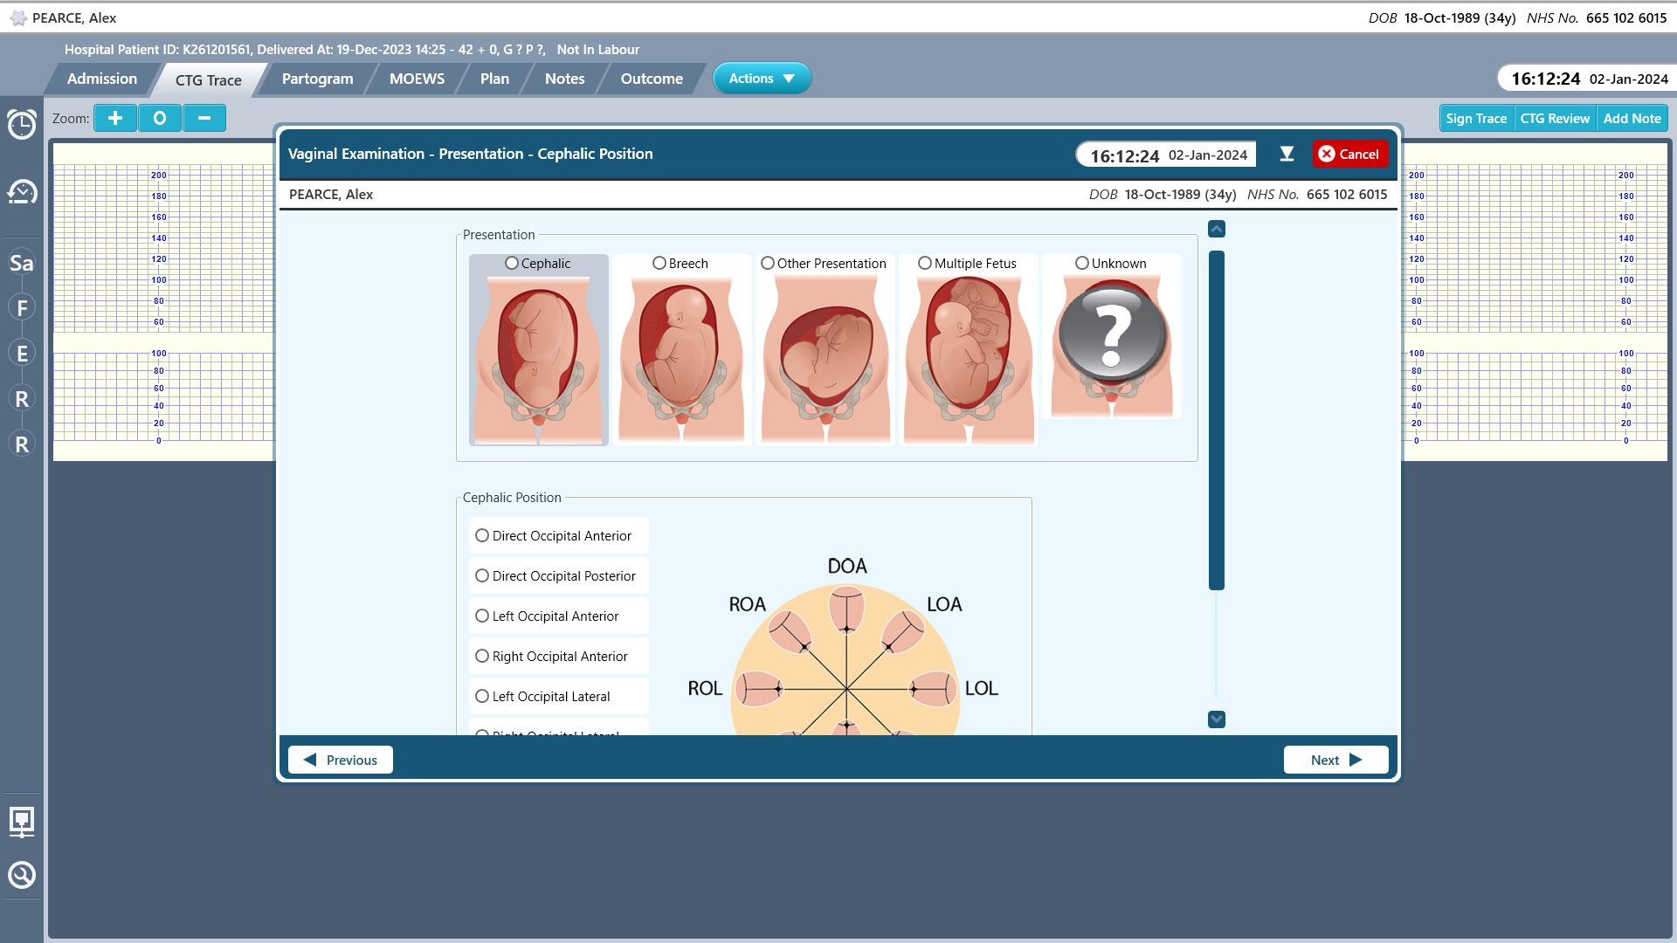Open the Outcome tab

(652, 79)
